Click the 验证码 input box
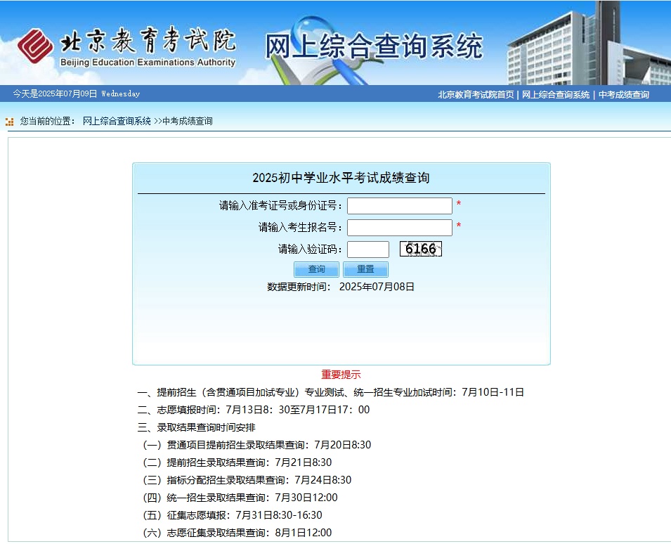Screen dimensions: 671x544 pos(369,249)
